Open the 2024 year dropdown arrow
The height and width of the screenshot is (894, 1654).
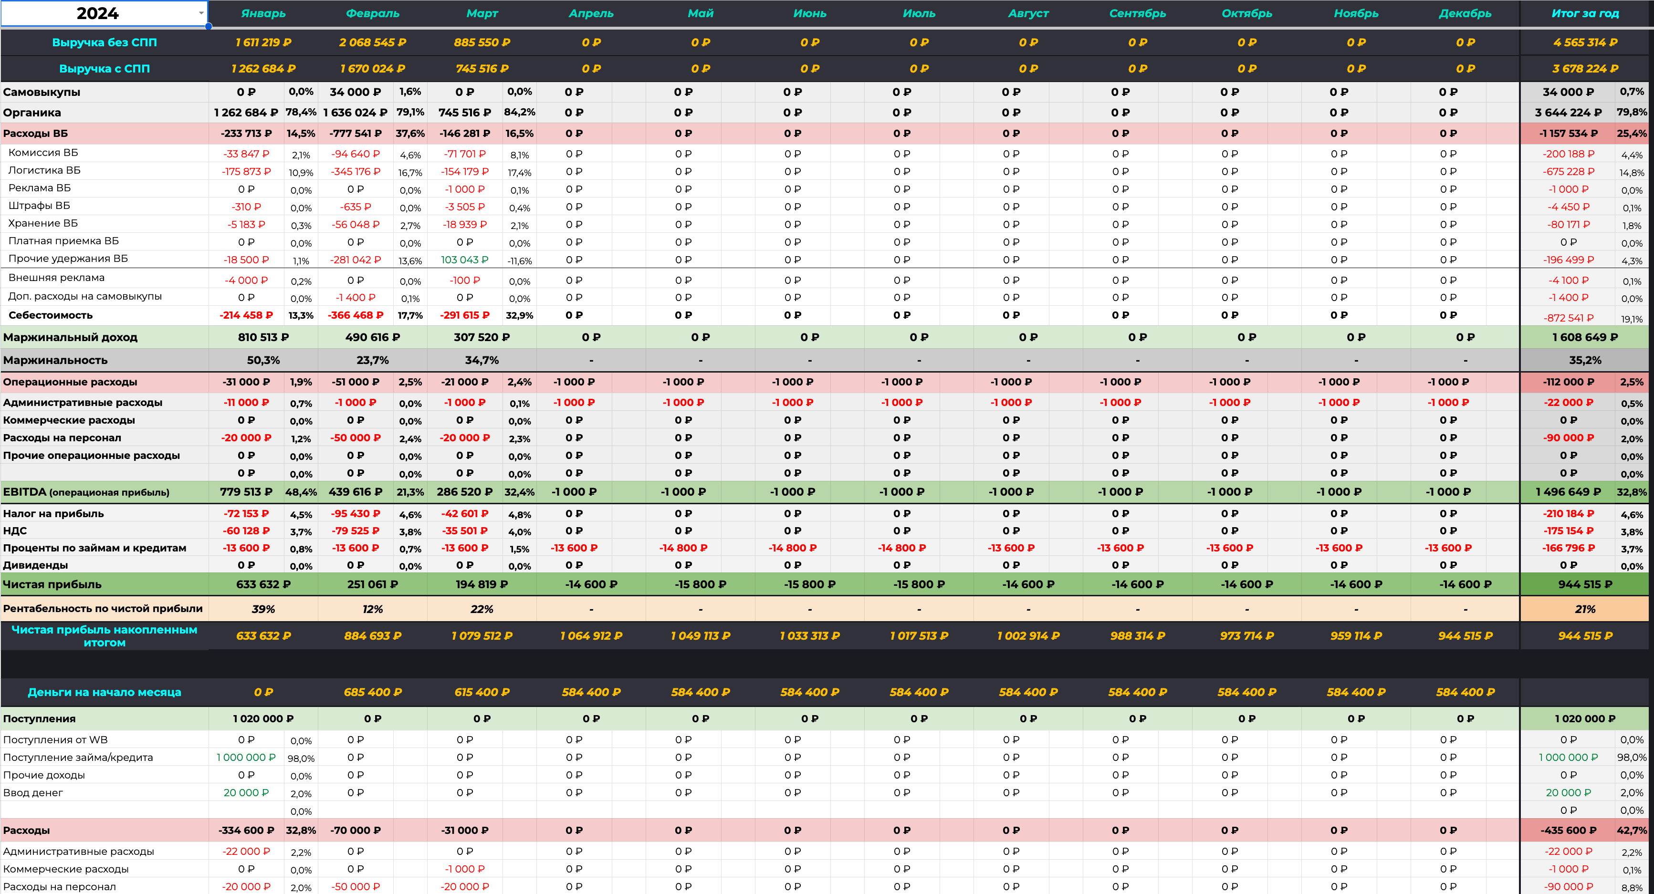201,13
